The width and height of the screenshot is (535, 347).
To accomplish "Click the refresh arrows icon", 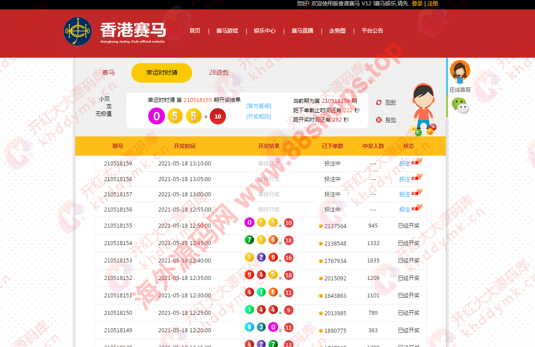I will point(379,102).
